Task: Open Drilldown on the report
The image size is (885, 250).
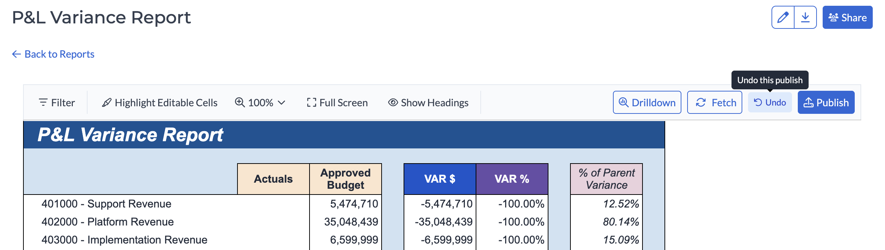Action: tap(647, 103)
